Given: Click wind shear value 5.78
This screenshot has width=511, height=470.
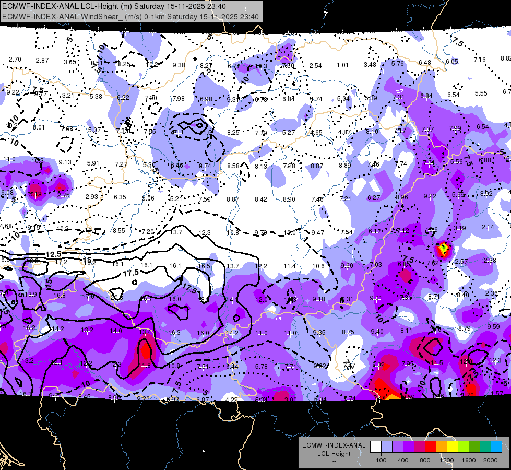Looking at the screenshot, I should click(262, 367).
